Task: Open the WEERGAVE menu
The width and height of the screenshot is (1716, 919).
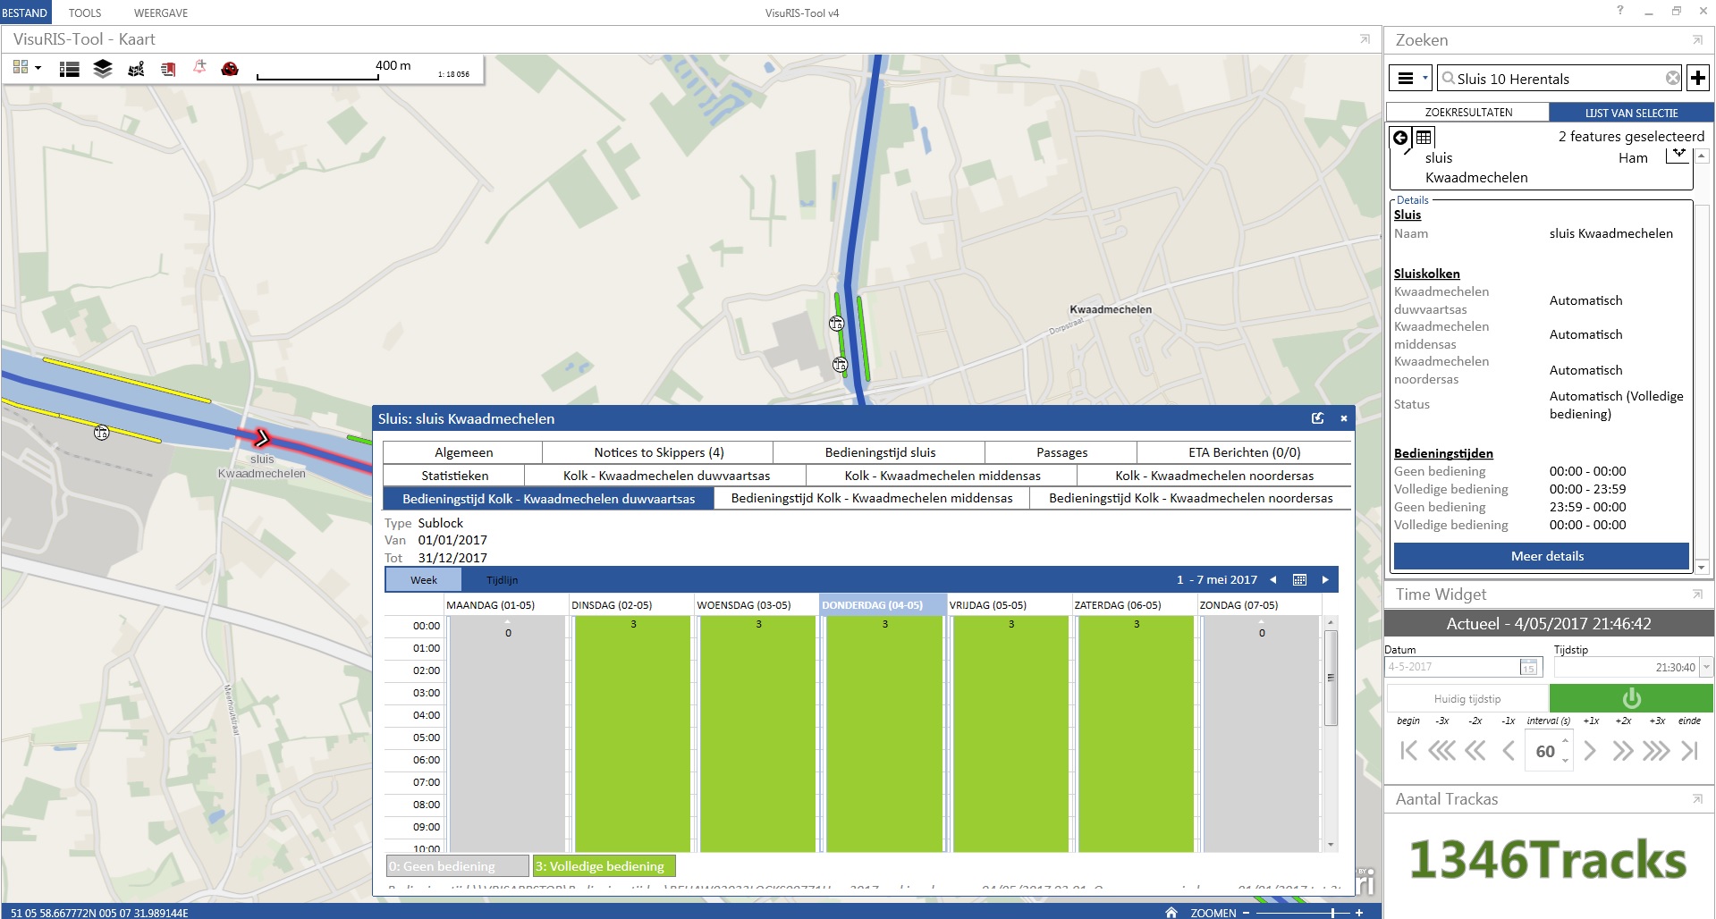Action: point(161,13)
